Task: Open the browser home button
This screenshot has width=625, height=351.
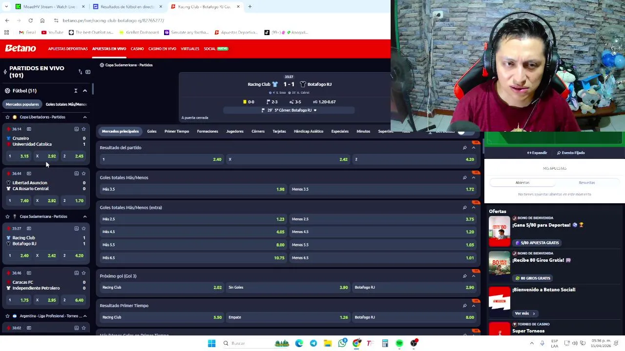Action: (x=42, y=20)
